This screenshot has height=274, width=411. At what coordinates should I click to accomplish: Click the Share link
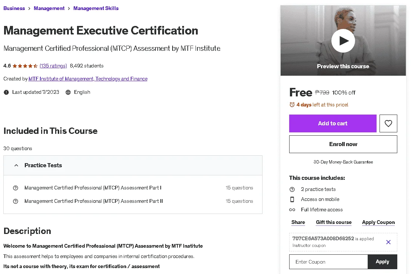coord(298,222)
